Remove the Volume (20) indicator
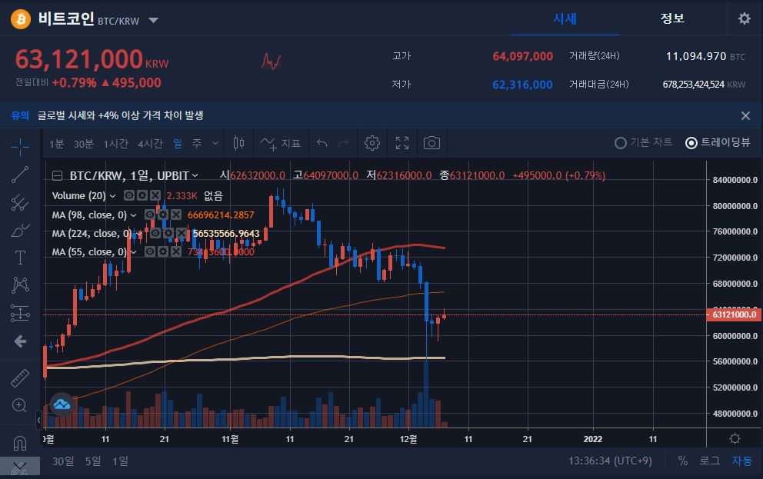 (155, 195)
